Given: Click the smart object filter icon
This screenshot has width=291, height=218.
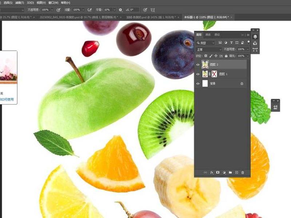Looking at the screenshot, I should click(x=242, y=43).
